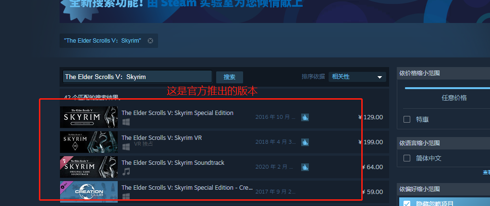The width and height of the screenshot is (490, 206).
Task: Remove the "The Elder Scrolls V: Skyrim" search tag
Action: tap(150, 41)
